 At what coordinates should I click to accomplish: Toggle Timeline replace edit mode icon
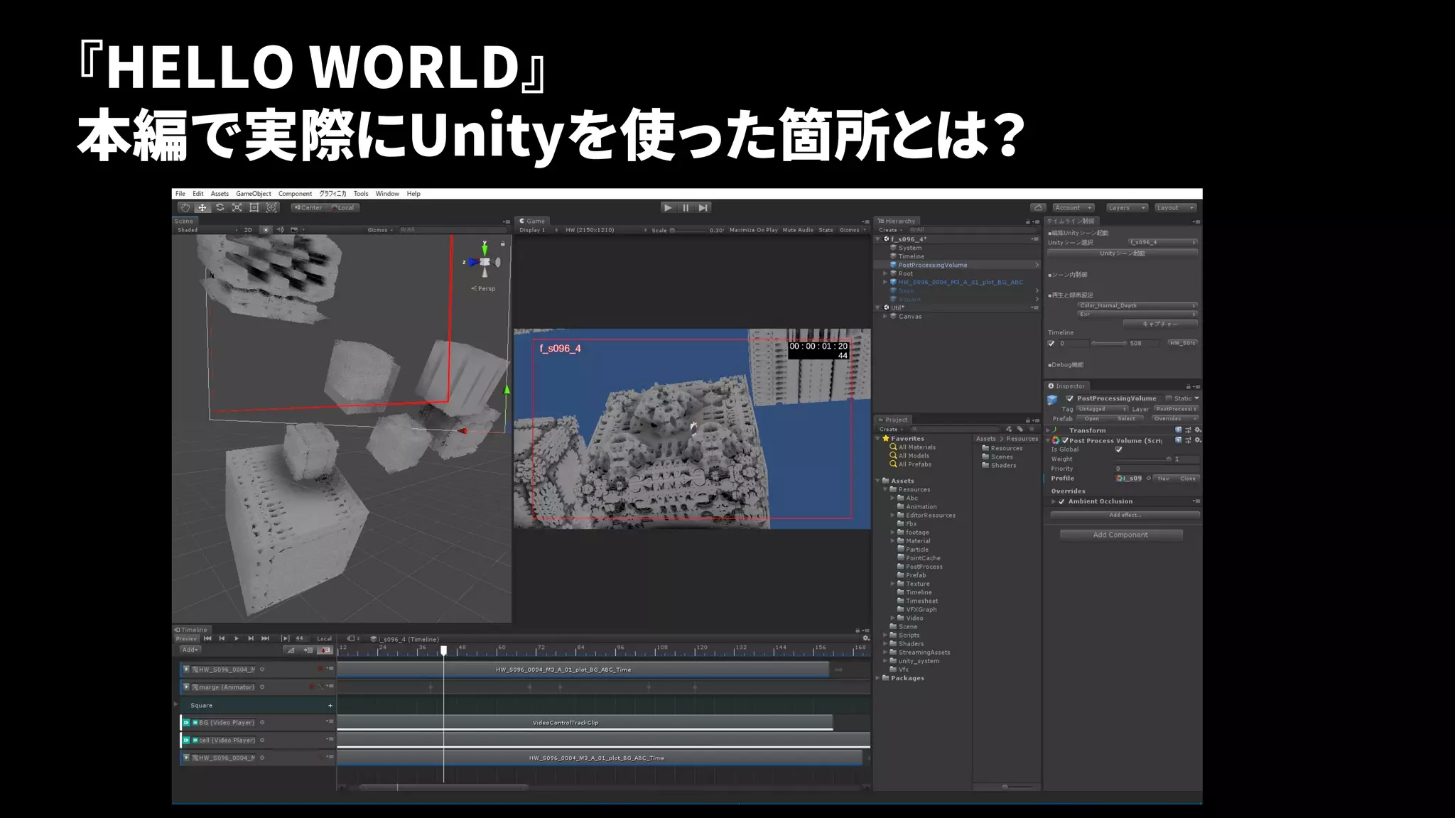coord(325,650)
